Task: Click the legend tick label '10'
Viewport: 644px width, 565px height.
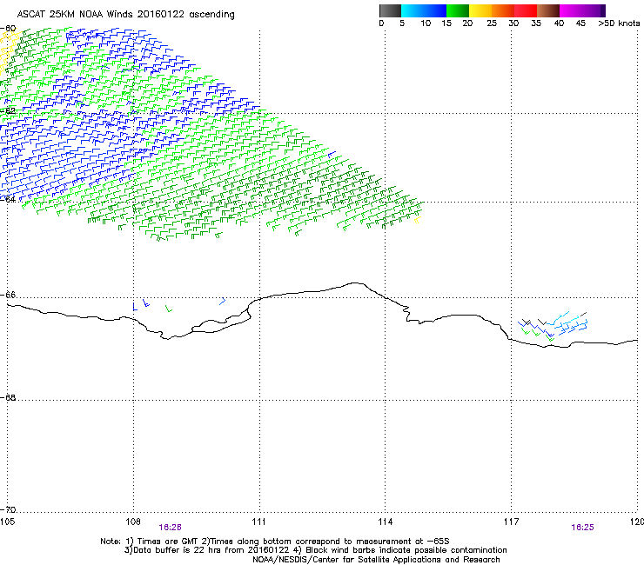Action: pyautogui.click(x=426, y=23)
